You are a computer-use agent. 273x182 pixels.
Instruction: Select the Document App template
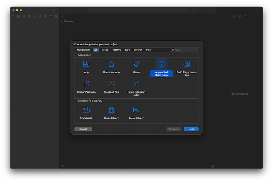coord(111,67)
